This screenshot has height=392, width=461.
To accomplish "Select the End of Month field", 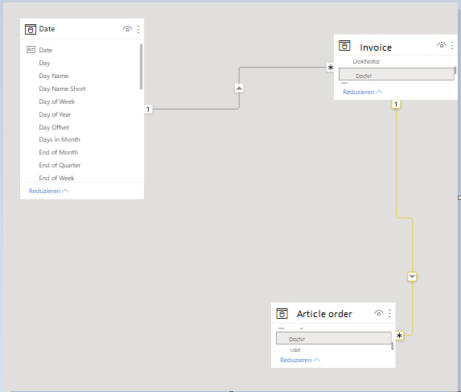I will click(x=58, y=152).
